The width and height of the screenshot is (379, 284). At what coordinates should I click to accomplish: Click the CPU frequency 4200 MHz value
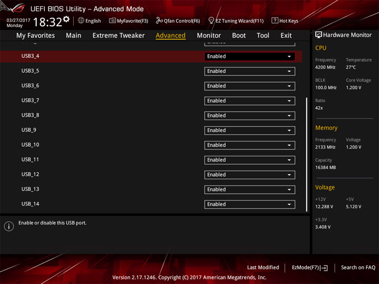325,67
